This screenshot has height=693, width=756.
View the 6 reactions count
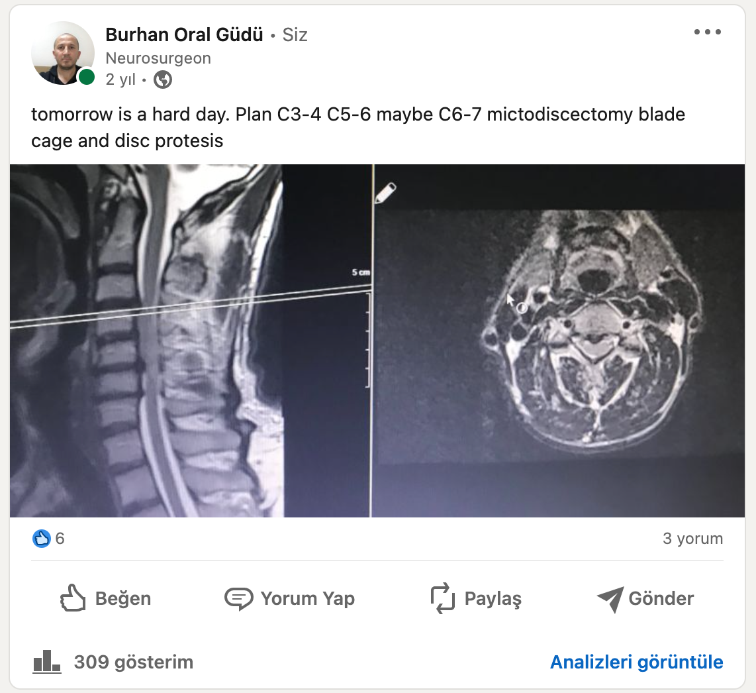click(60, 539)
